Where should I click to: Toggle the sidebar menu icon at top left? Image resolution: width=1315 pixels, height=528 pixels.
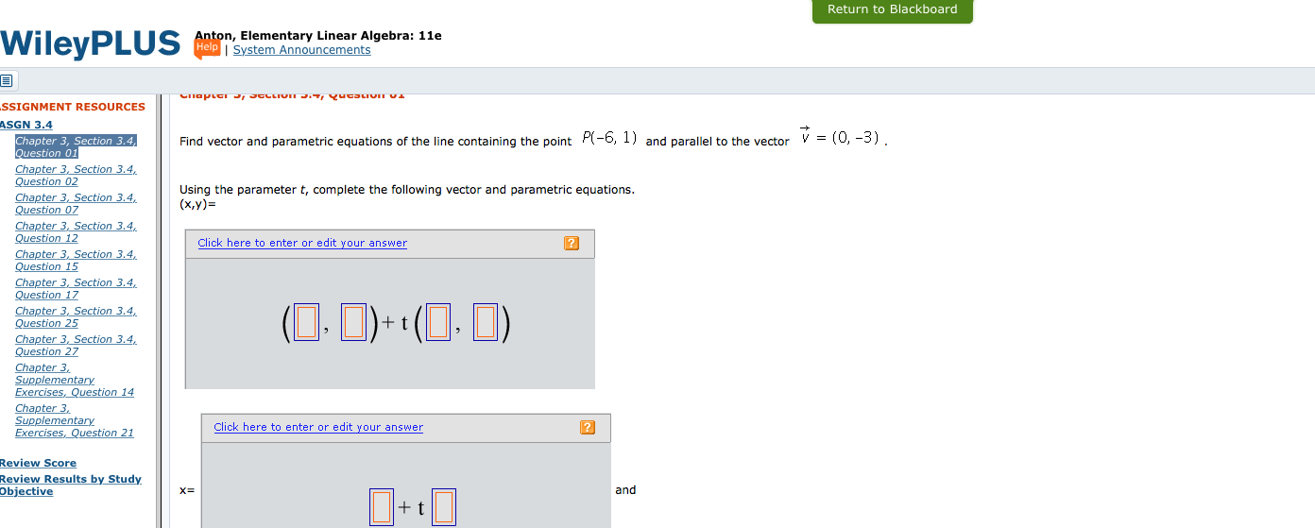(7, 80)
